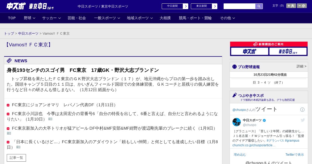Click camera icon beside 小川諒也 article
Image resolution: width=312 pixels, height=164 pixels.
click(50, 119)
